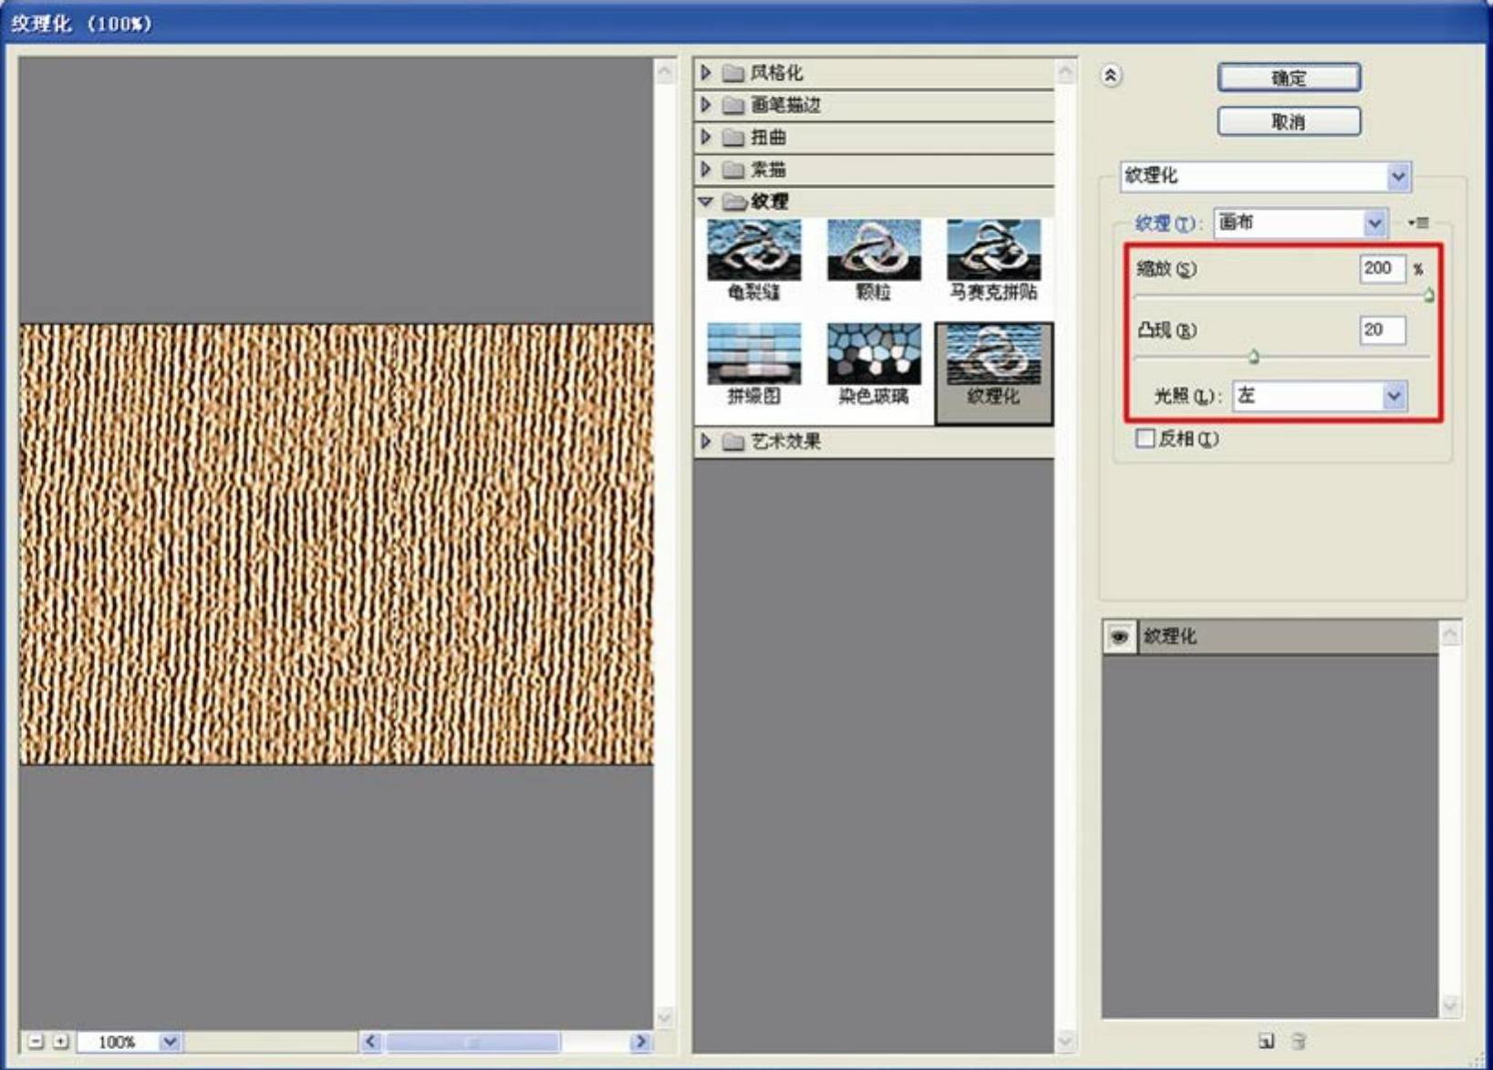Choose the 马赛克拼贴 mosaic filter thumbnail
1493x1070 pixels.
[992, 259]
